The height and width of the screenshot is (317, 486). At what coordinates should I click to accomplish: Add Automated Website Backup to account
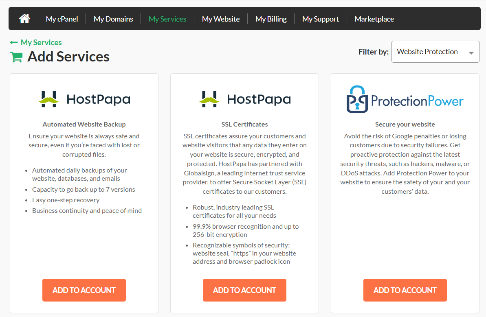84,290
